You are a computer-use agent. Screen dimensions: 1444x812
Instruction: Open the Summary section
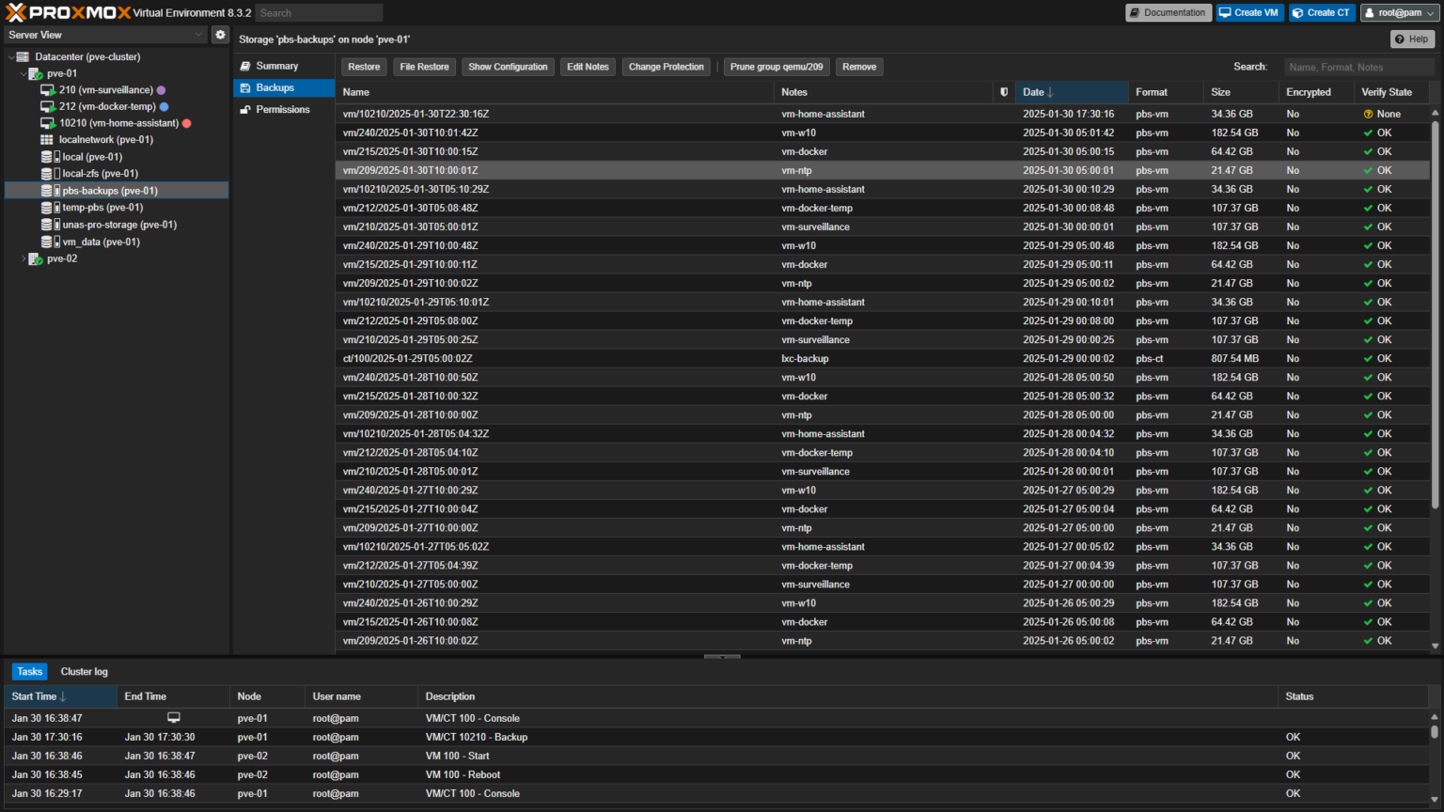[x=276, y=66]
